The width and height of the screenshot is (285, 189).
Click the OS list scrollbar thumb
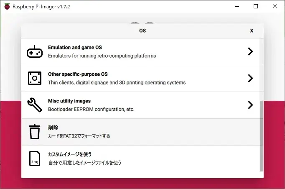[x=261, y=136]
